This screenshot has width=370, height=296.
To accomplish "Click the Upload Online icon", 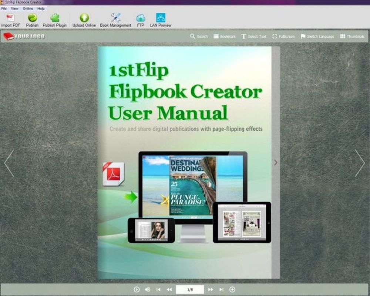I will (x=84, y=19).
